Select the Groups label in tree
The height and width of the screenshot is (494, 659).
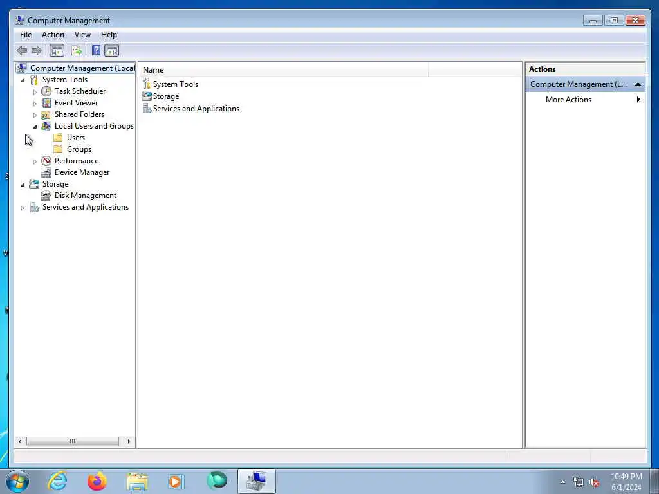(79, 149)
